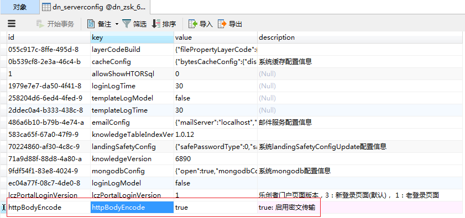
Task: Open the hamburger menu icon
Action: pyautogui.click(x=12, y=24)
